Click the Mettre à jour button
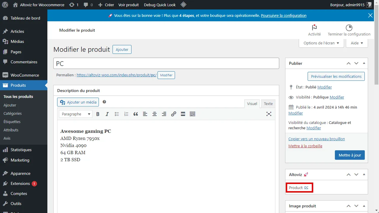 [x=350, y=155]
